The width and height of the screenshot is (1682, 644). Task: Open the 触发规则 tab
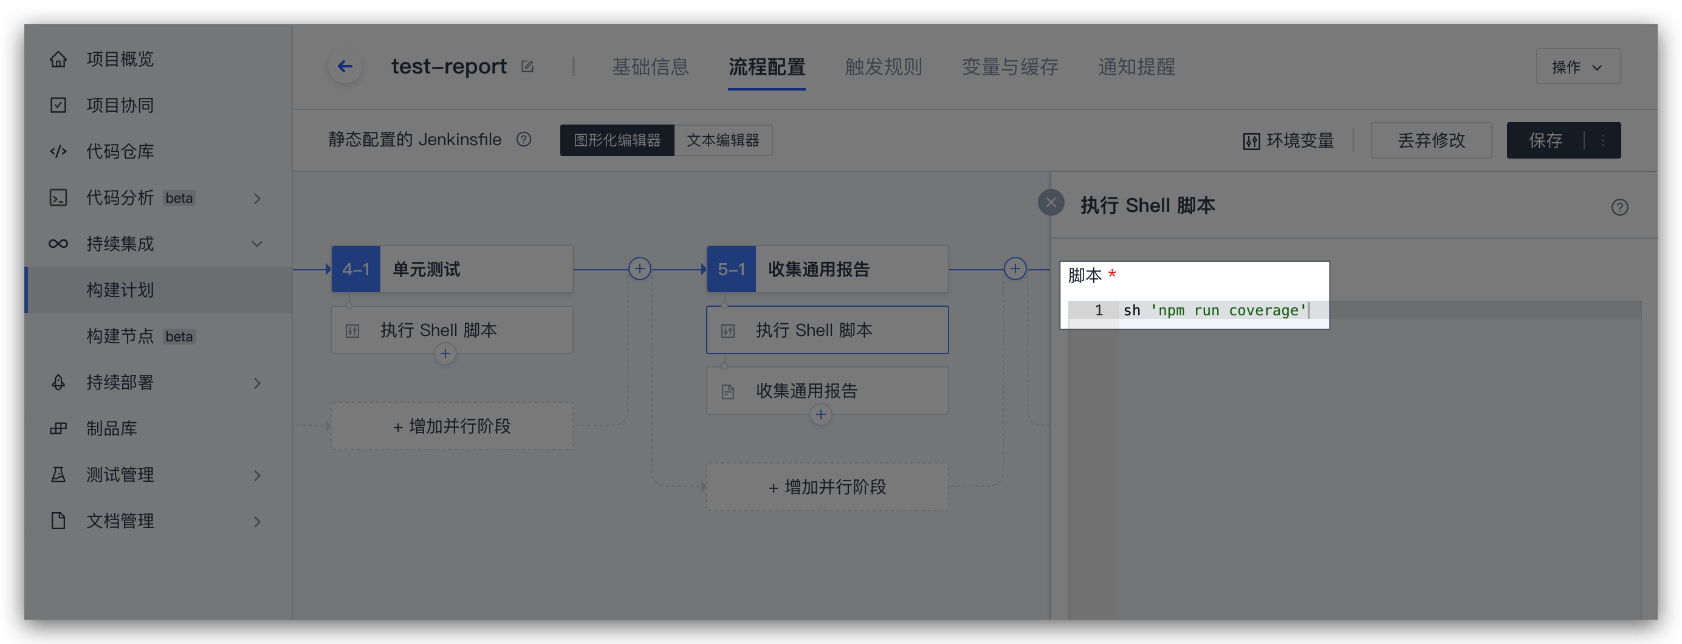(883, 67)
